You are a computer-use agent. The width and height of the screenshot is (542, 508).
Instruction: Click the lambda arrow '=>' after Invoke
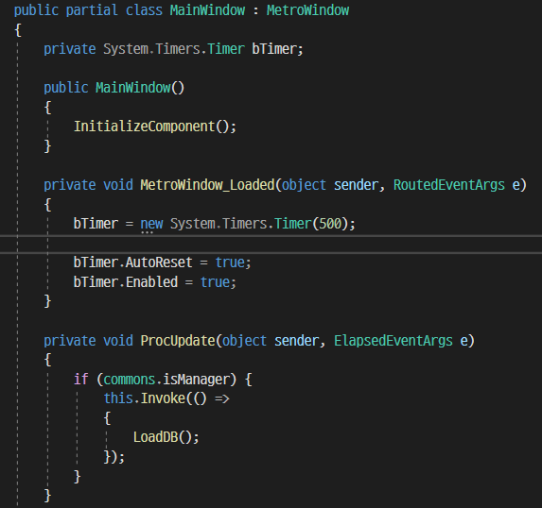pyautogui.click(x=222, y=398)
